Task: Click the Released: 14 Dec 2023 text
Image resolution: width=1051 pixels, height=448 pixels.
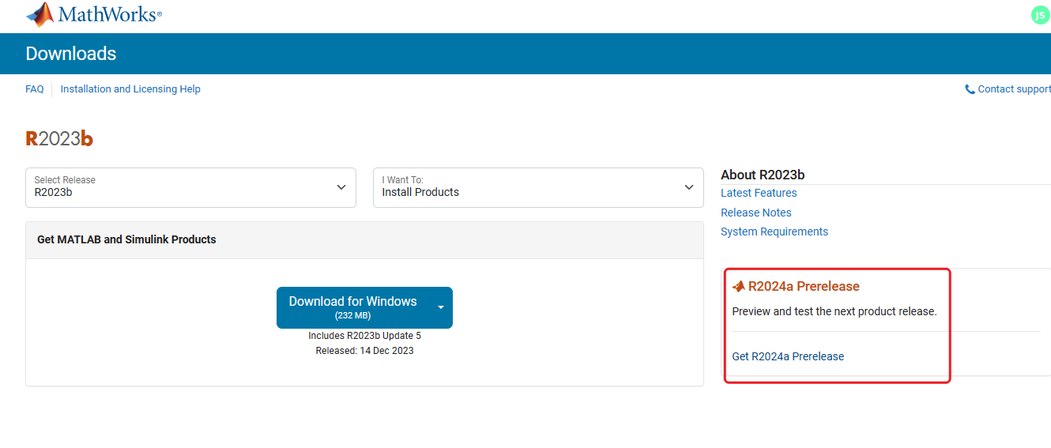Action: click(364, 351)
